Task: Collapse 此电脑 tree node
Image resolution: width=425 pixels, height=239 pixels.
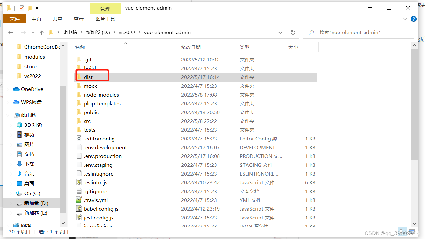Action: [x=8, y=115]
